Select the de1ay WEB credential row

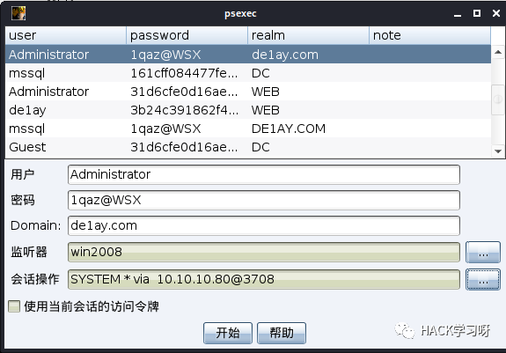coord(248,110)
